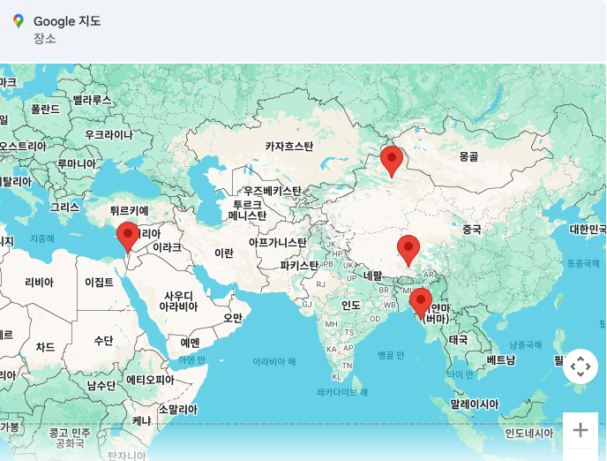
Task: Select the red pin on Myanmar coast
Action: [x=421, y=304]
